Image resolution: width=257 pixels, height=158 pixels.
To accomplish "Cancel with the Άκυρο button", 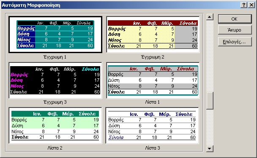I will click(x=235, y=30).
